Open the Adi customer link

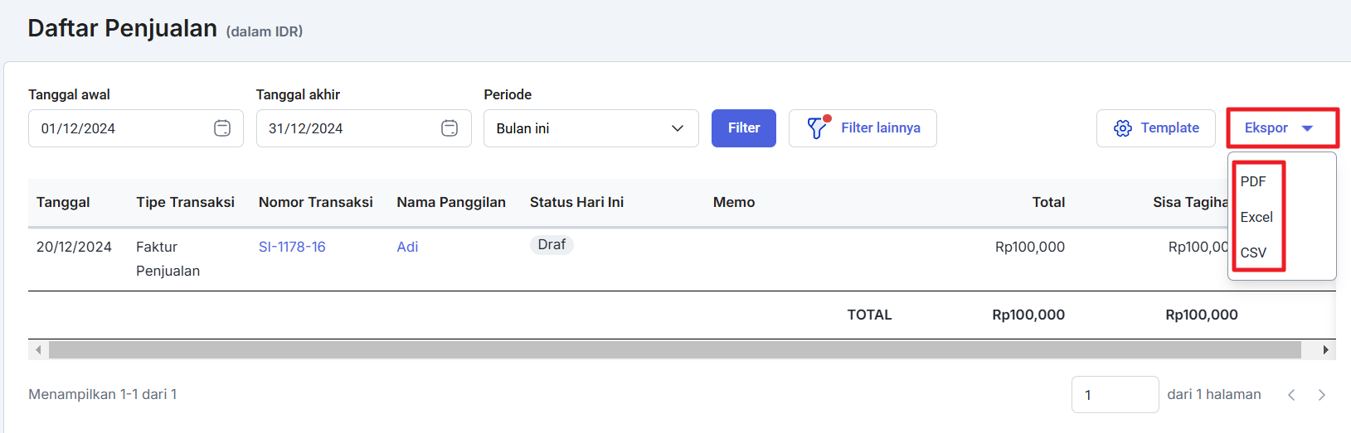point(407,247)
